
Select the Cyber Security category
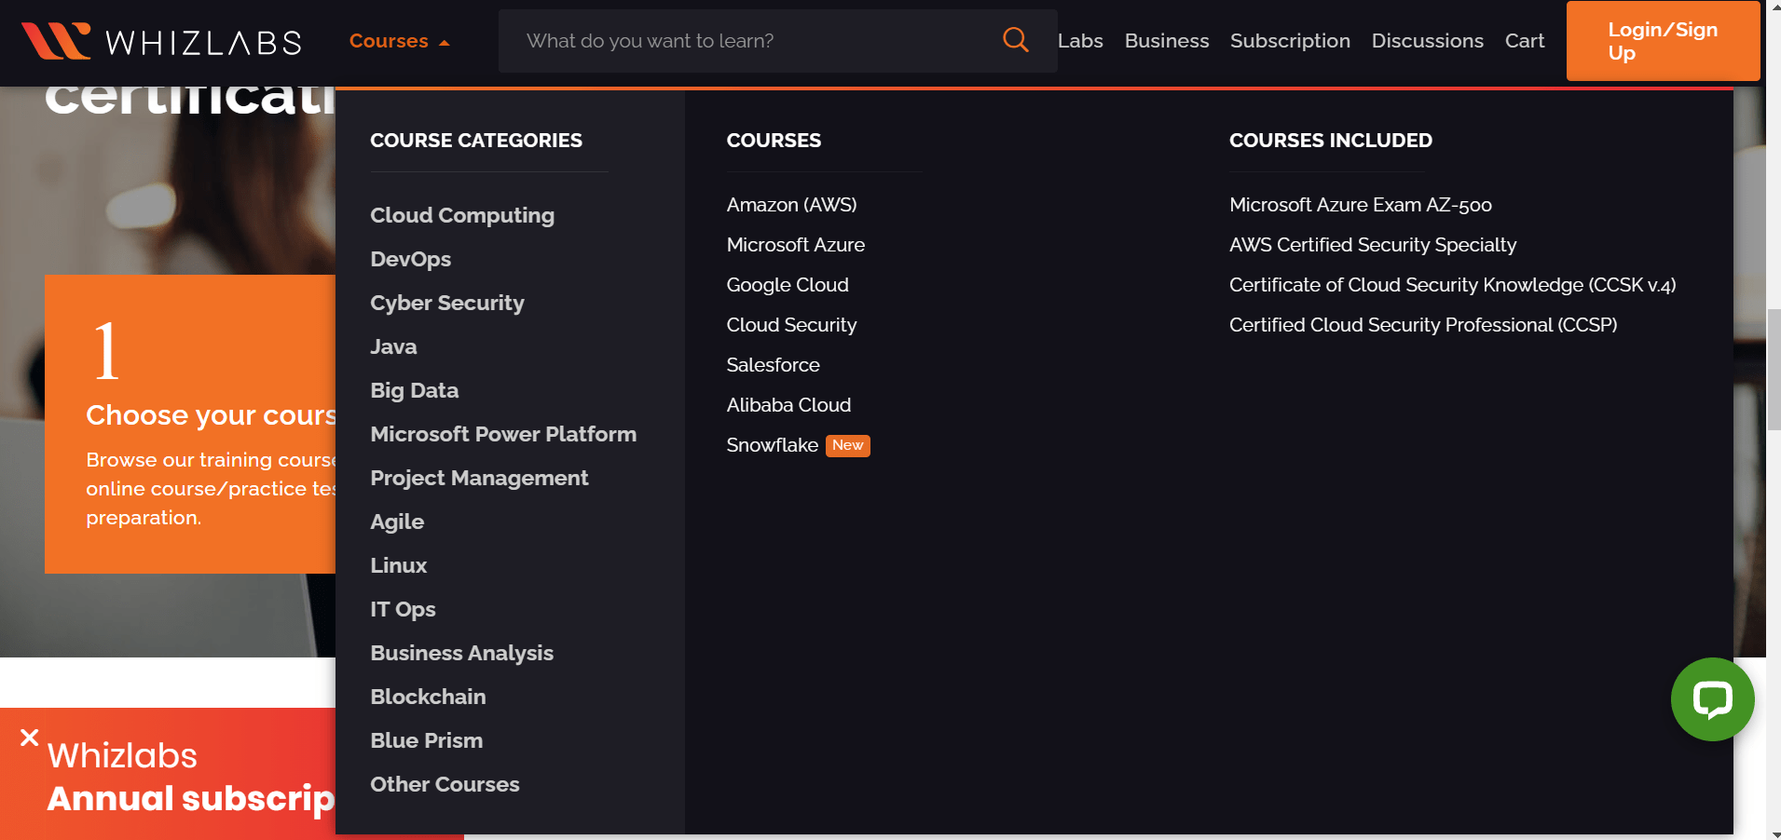(x=447, y=303)
